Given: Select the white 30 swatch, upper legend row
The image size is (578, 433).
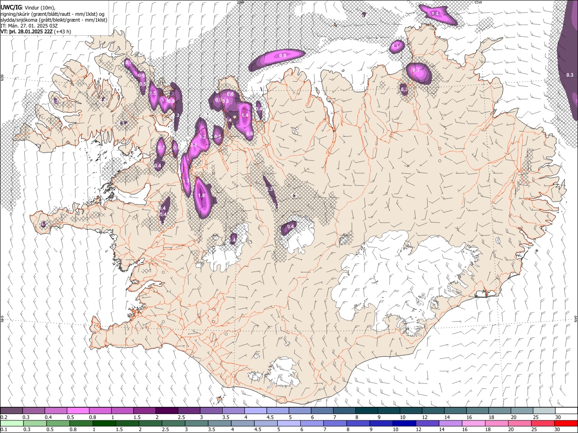Looking at the screenshot, I should point(566,411).
